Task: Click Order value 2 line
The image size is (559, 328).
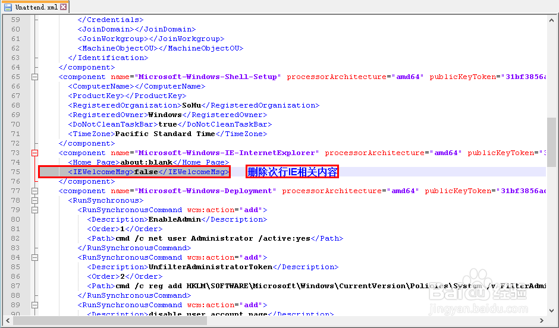Action: (125, 276)
